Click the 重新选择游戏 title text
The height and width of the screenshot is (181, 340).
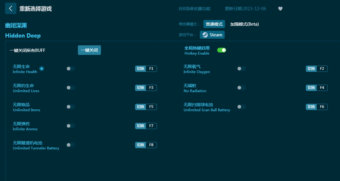(x=36, y=9)
